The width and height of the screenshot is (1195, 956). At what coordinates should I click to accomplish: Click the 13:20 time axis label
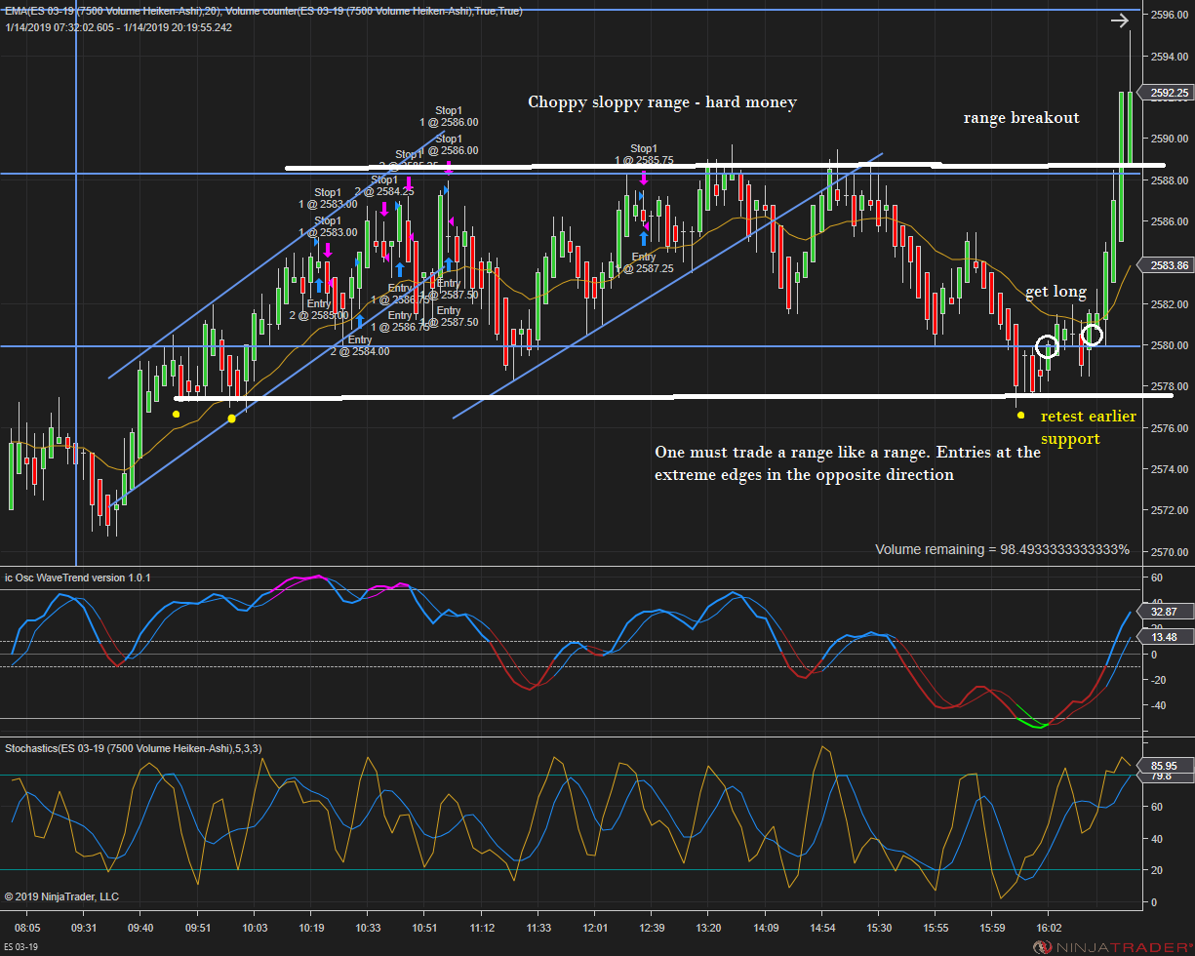pyautogui.click(x=709, y=928)
